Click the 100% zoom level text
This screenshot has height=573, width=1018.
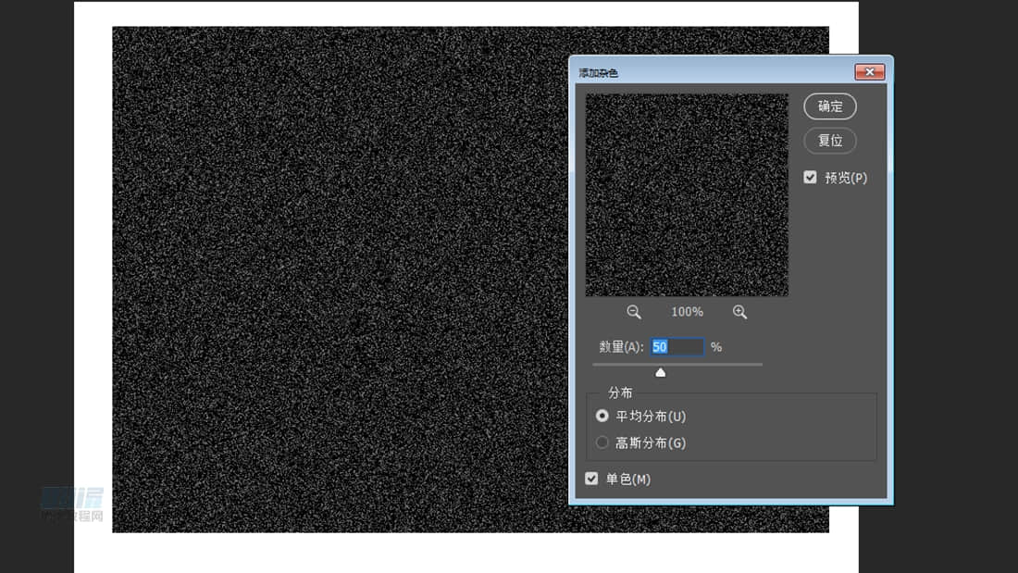pyautogui.click(x=687, y=312)
